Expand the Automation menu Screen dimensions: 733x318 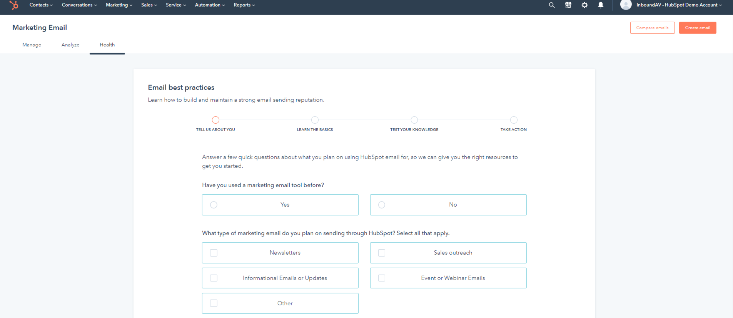pos(210,5)
